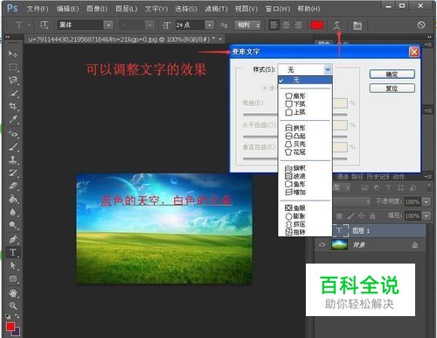Click the red text color swatch
437x338 pixels.
click(317, 25)
